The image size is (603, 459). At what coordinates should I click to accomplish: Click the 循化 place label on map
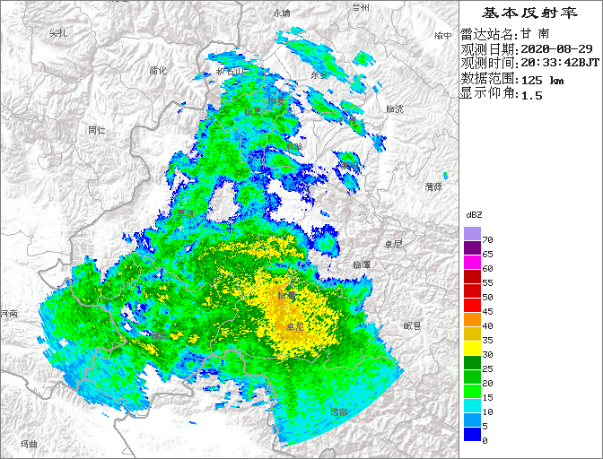pyautogui.click(x=158, y=70)
